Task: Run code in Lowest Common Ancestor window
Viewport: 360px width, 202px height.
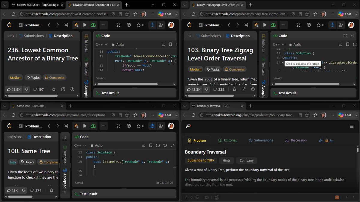Action: 85,25
